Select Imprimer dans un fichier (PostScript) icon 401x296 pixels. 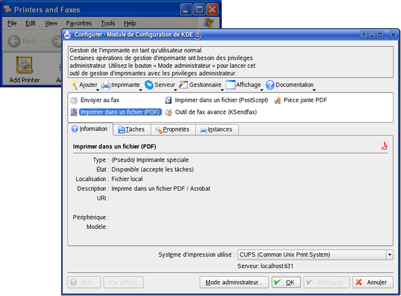coord(169,100)
